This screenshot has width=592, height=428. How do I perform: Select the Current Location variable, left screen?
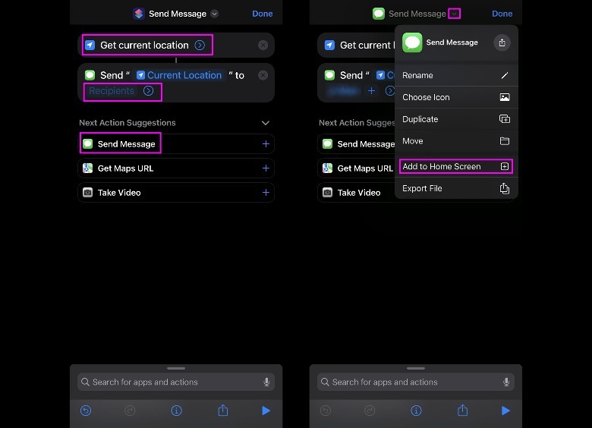(x=179, y=75)
